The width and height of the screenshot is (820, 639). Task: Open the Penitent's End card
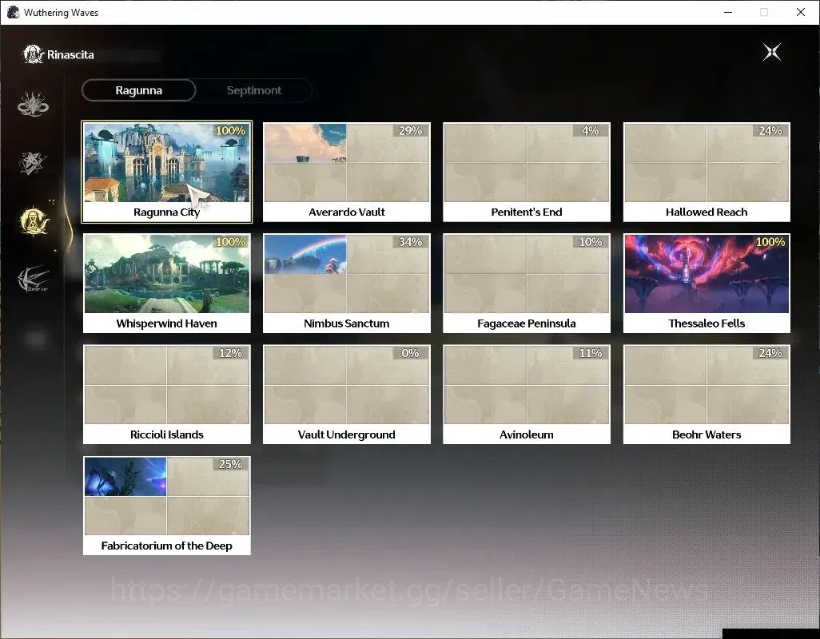(x=527, y=172)
